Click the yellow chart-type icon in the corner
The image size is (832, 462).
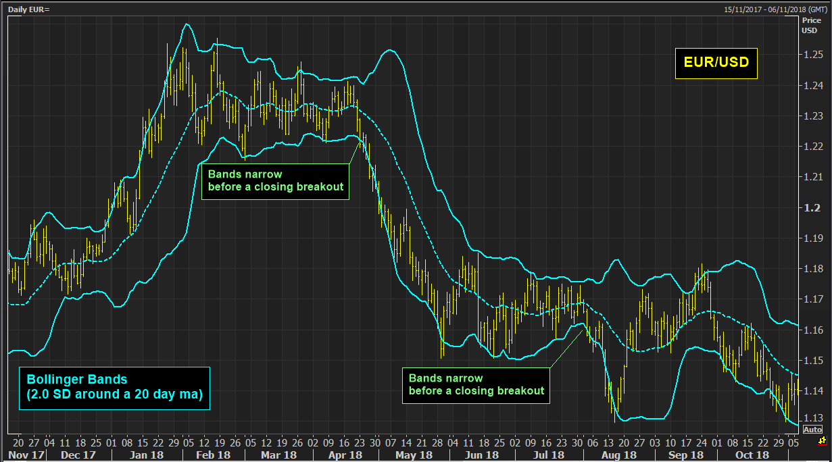coord(821,442)
